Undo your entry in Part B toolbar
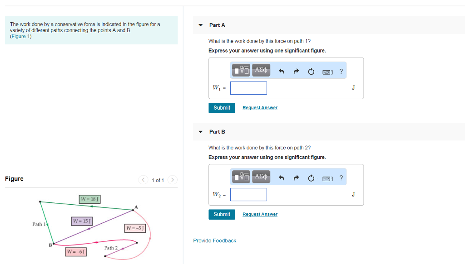 [x=281, y=178]
